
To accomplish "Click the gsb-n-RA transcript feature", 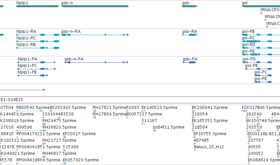I will [95, 35].
